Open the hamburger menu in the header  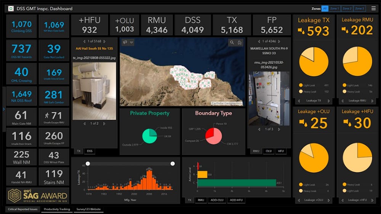click(373, 8)
